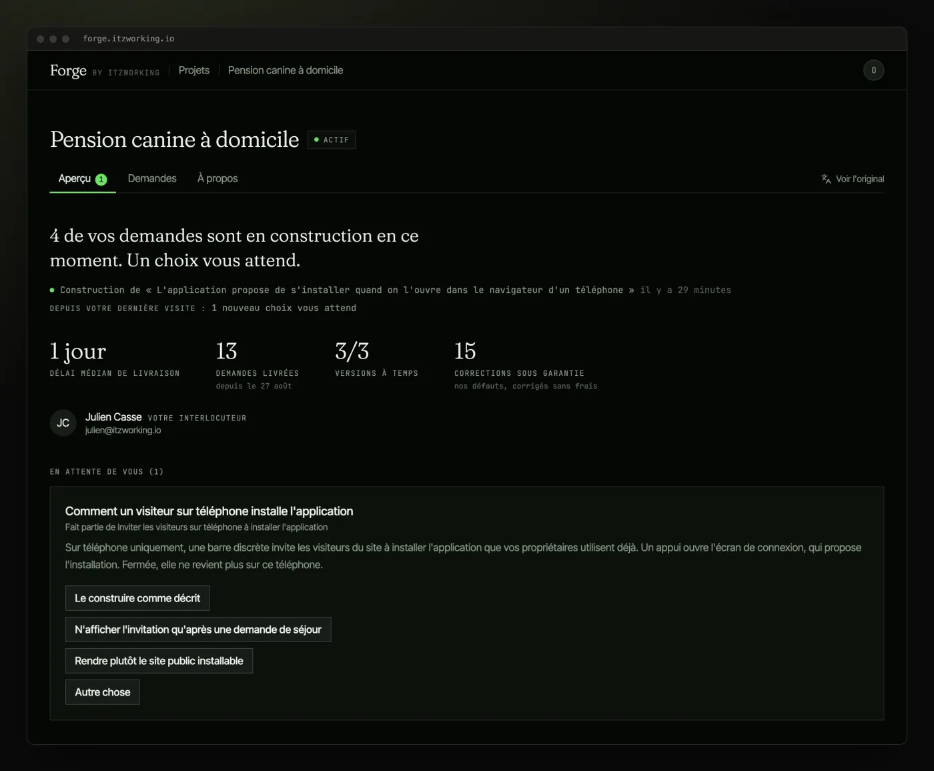The height and width of the screenshot is (771, 934).
Task: Click the 13 demandes livrées statistic
Action: click(x=258, y=365)
